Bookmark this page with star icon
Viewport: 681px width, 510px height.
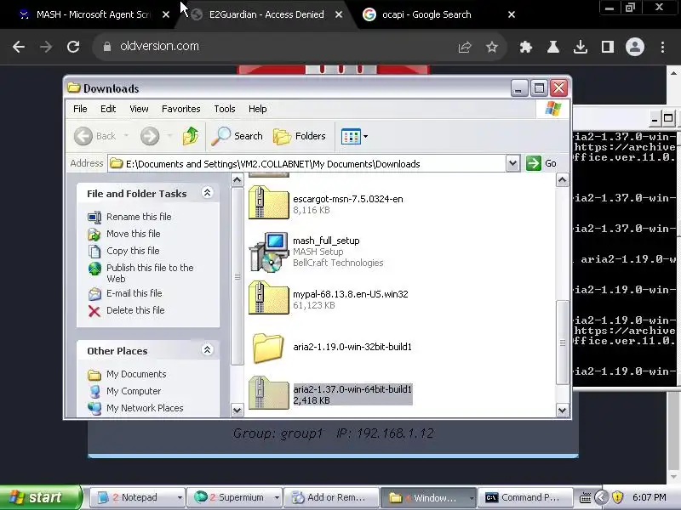[x=492, y=47]
